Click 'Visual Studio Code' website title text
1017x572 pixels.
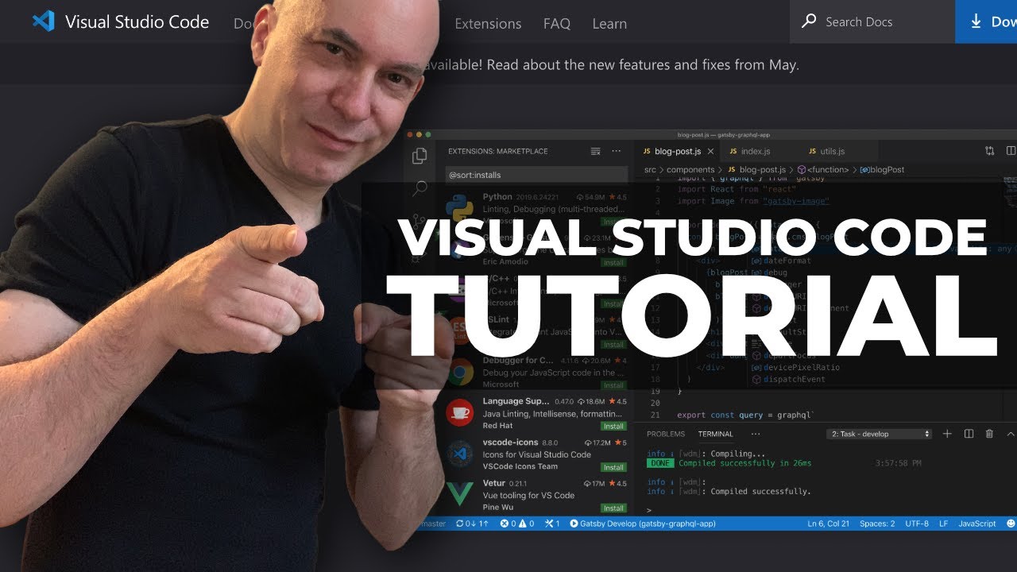137,21
